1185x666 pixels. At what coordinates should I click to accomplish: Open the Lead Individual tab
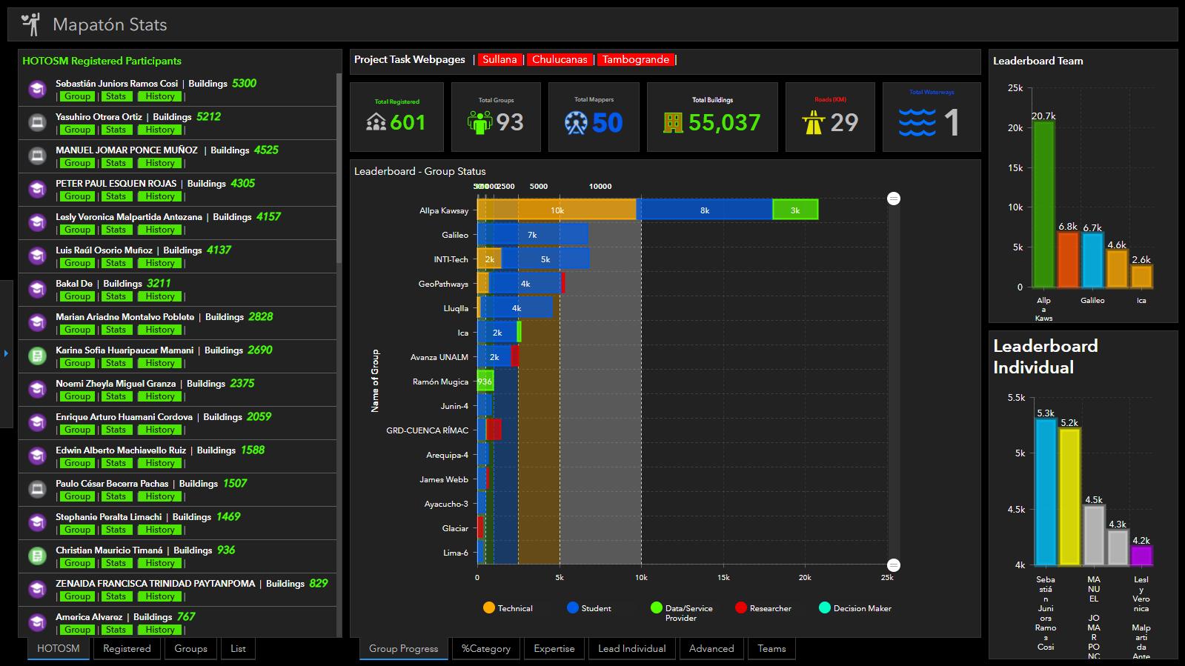pos(631,648)
